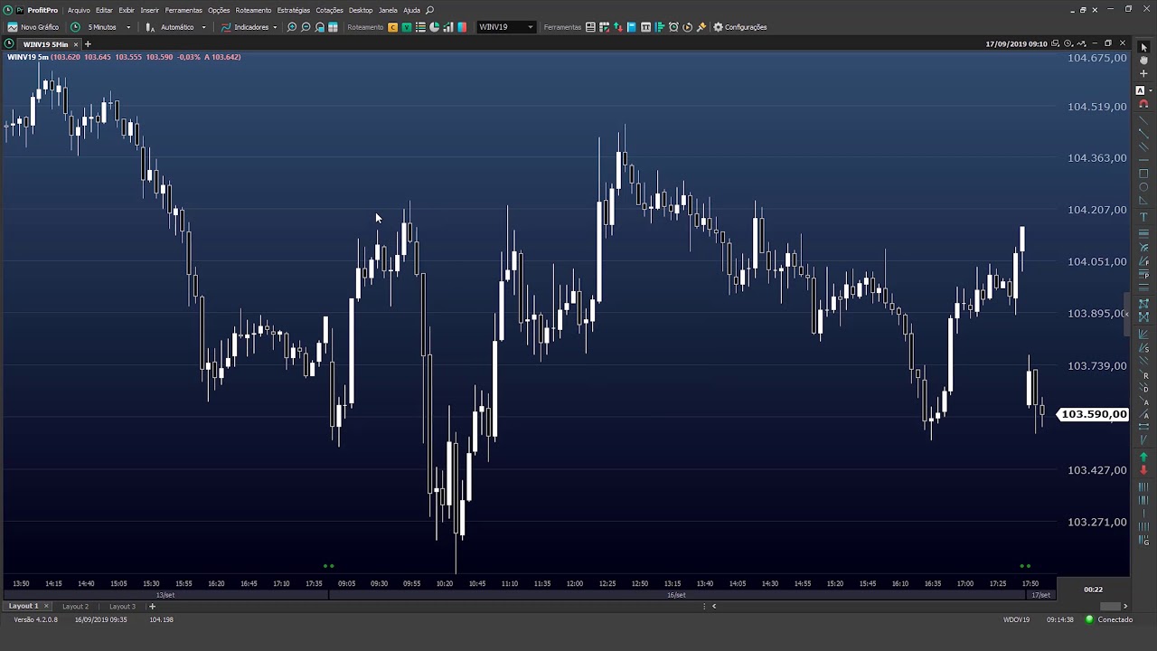Open the Ferramentas menu

[183, 10]
